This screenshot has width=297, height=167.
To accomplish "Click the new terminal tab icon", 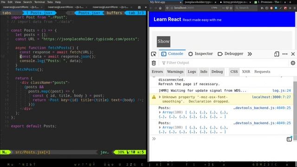I will click(139, 7).
